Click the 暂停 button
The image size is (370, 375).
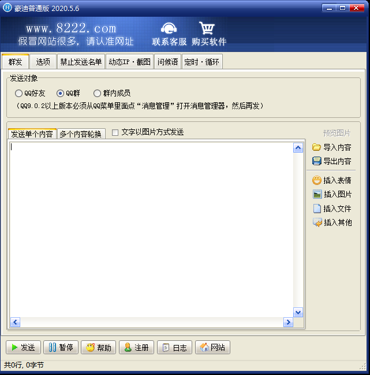click(61, 347)
